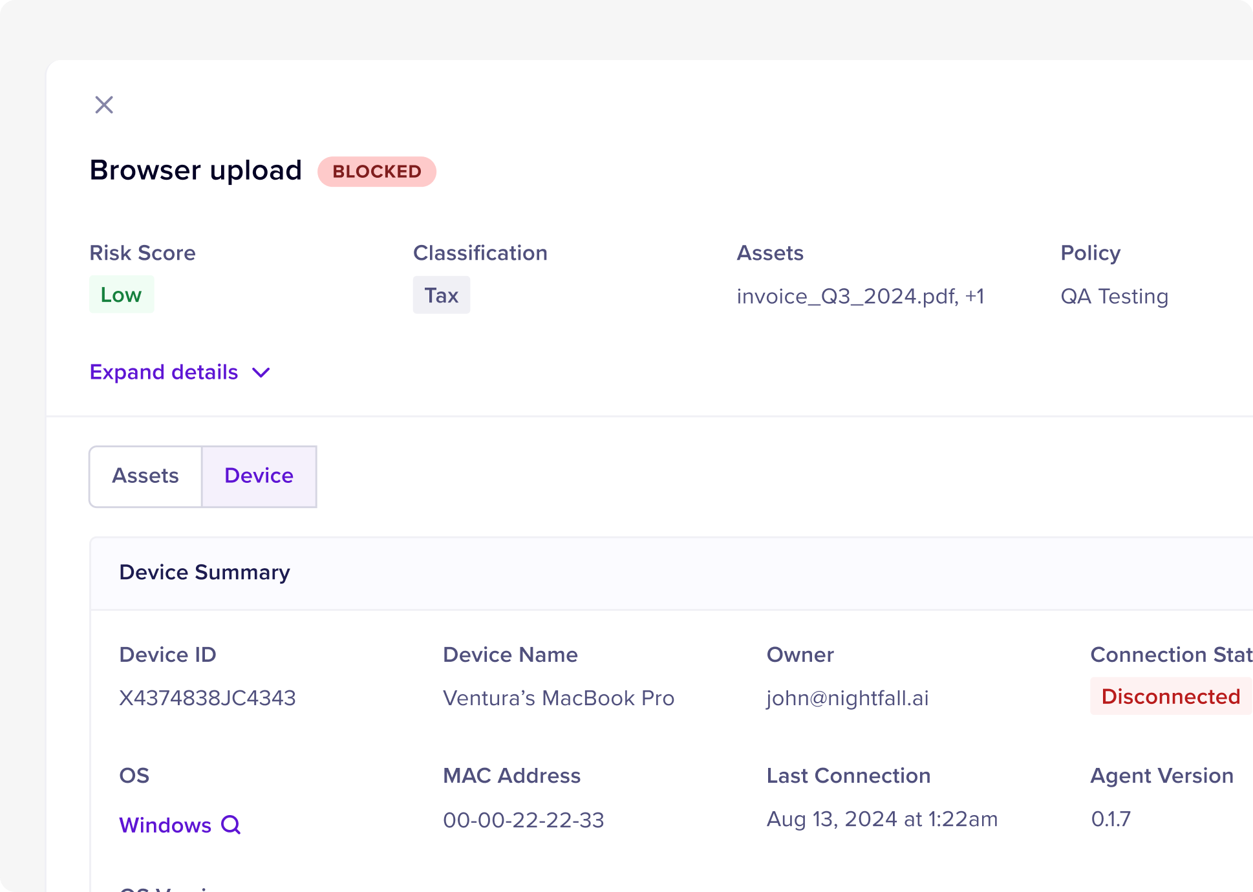Click the Last Connection timestamp value
Viewport: 1253px width, 892px height.
pyautogui.click(x=882, y=820)
